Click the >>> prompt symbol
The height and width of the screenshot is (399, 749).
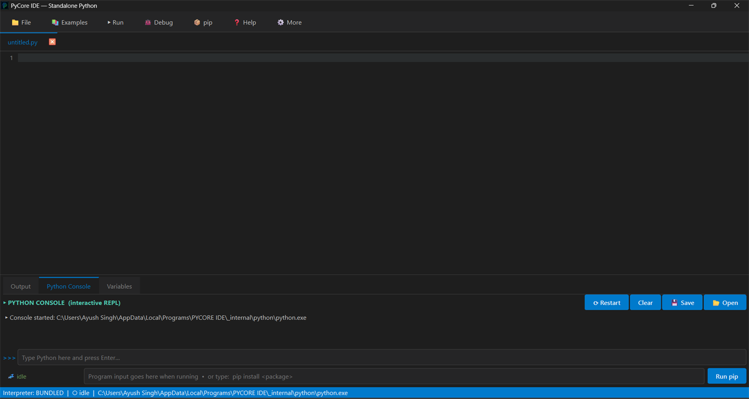pos(9,358)
